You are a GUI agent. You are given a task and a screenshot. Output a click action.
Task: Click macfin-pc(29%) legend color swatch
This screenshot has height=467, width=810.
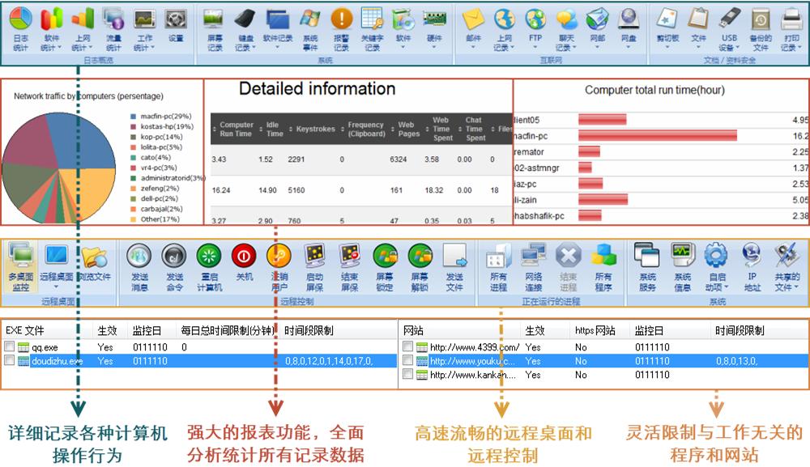134,117
